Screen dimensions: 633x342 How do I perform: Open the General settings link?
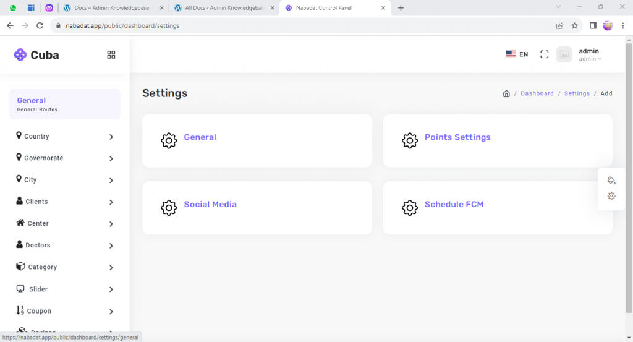(200, 137)
